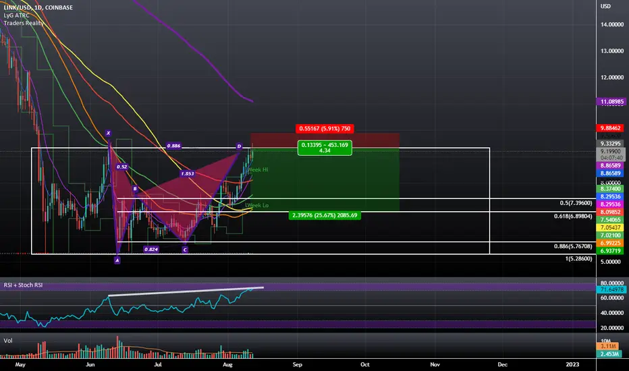Click the yellow 7.05437 price tag
This screenshot has height=371, width=629.
coord(610,228)
